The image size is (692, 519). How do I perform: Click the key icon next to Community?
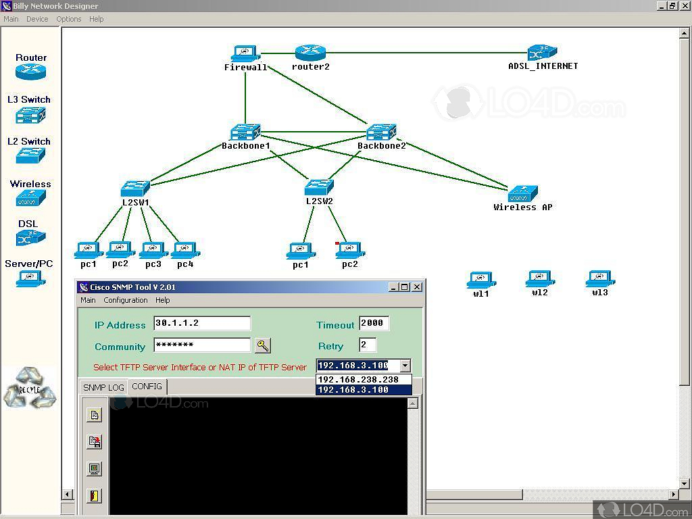coord(263,345)
